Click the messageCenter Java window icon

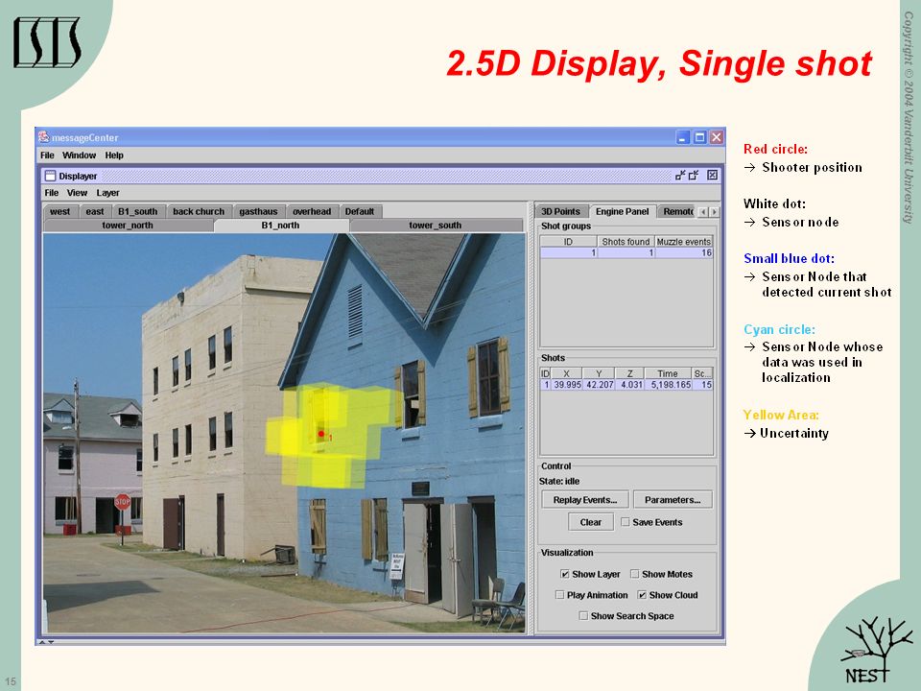43,137
